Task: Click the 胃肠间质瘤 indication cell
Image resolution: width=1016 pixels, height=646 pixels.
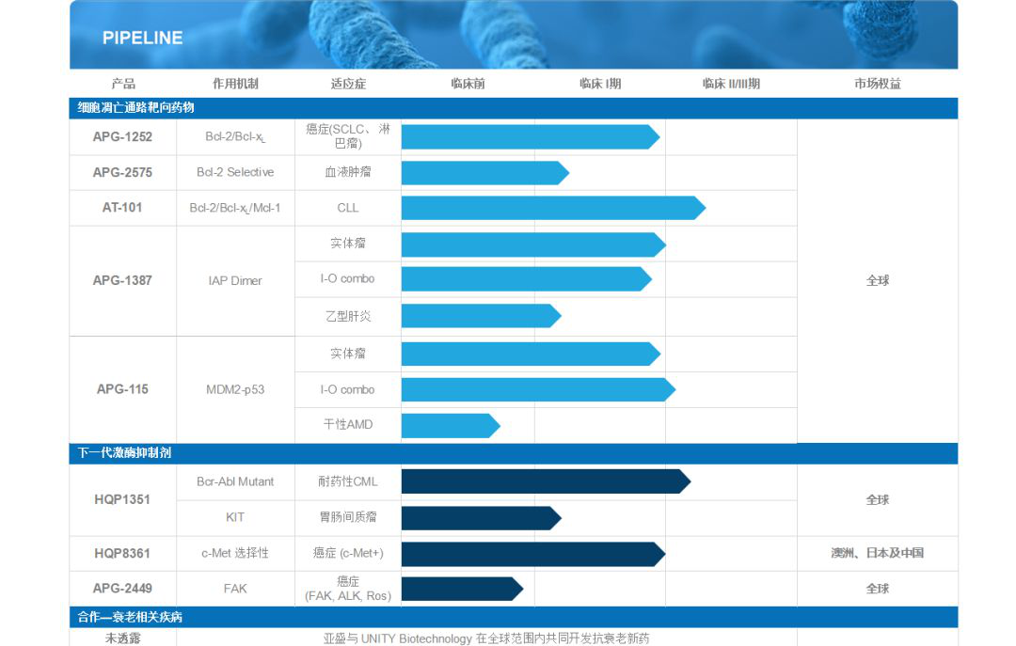Action: pyautogui.click(x=348, y=517)
